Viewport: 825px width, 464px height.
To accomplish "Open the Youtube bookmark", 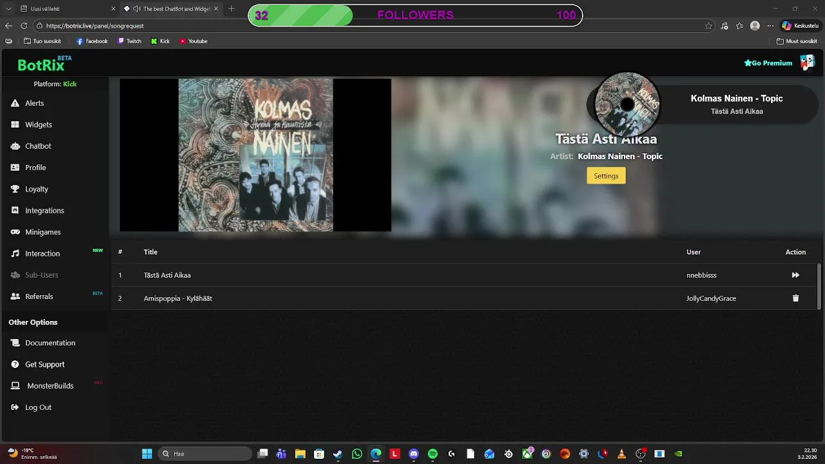I will click(x=193, y=41).
